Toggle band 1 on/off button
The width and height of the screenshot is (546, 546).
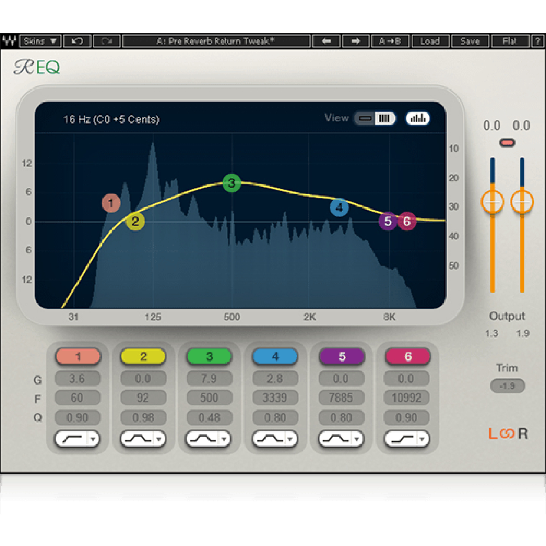[78, 356]
